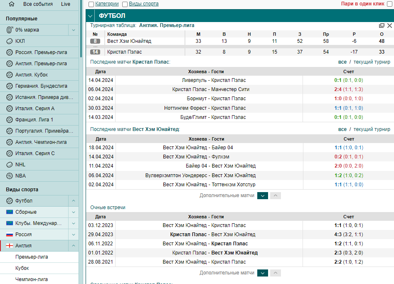Click the soccer ball icon beside Италия. Серия А
This screenshot has height=284, width=394.
click(9, 109)
